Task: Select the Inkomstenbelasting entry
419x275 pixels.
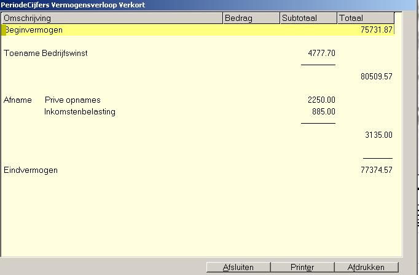Action: click(x=80, y=112)
